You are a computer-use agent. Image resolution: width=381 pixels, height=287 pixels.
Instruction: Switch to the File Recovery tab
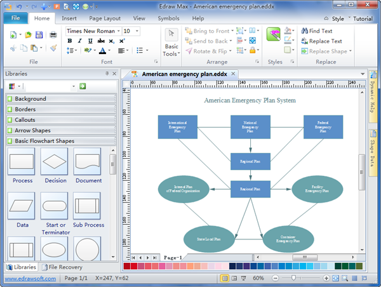point(65,267)
